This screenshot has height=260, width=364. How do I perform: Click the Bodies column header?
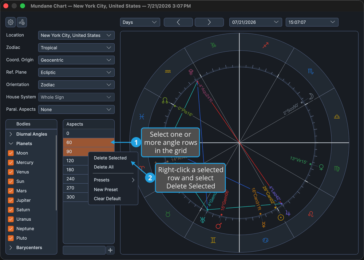31,124
